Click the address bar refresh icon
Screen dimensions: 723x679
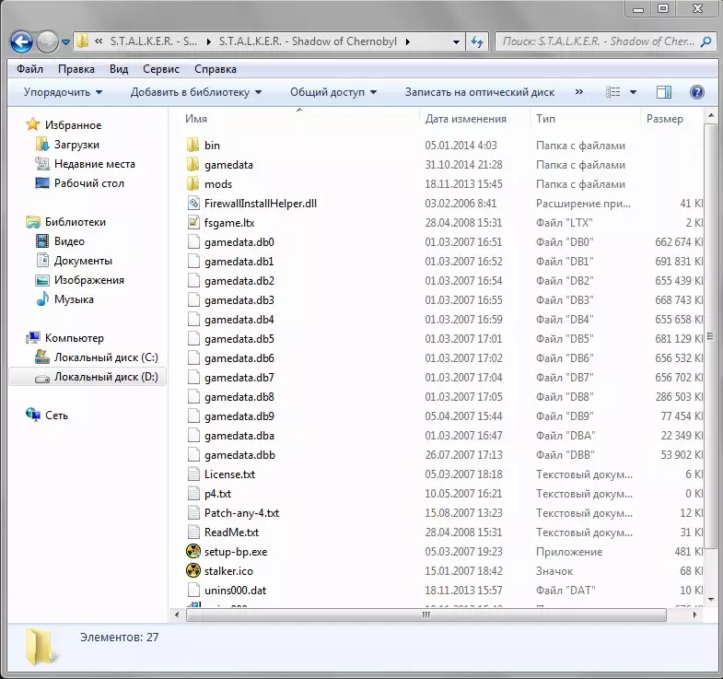(x=477, y=42)
